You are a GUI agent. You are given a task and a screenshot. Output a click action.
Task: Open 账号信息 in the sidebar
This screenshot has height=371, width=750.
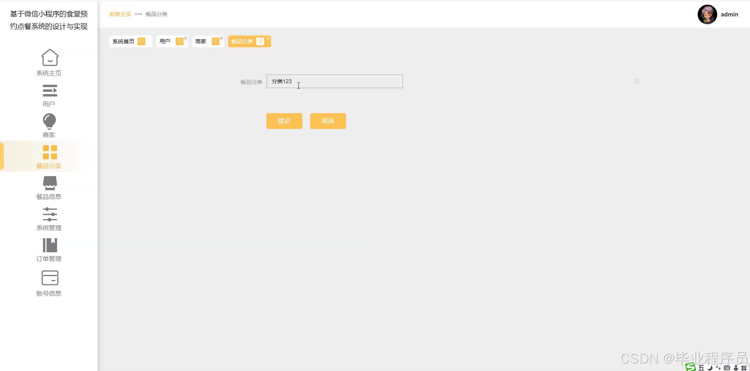coord(49,283)
